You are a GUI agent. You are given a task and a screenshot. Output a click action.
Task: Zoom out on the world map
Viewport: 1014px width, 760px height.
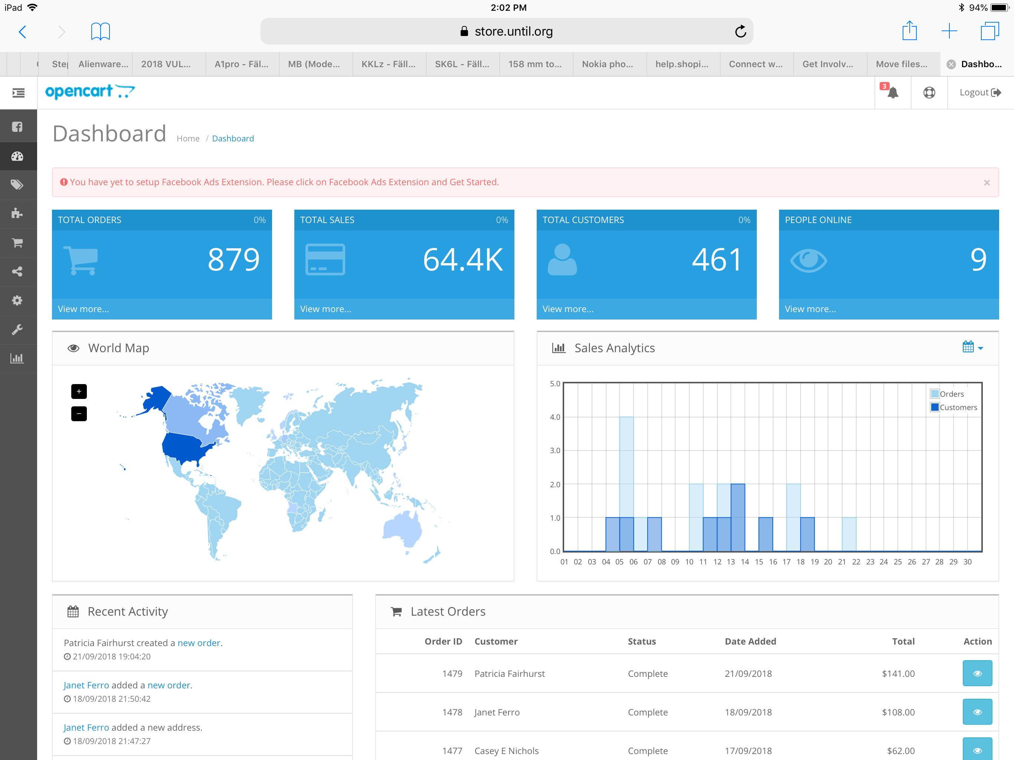point(79,413)
